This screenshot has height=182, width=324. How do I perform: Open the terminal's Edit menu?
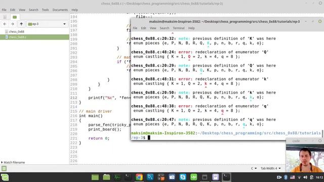point(143,28)
